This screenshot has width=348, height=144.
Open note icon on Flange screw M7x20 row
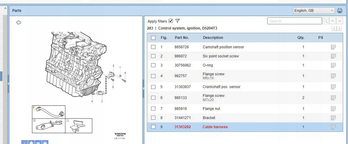[x=333, y=98]
